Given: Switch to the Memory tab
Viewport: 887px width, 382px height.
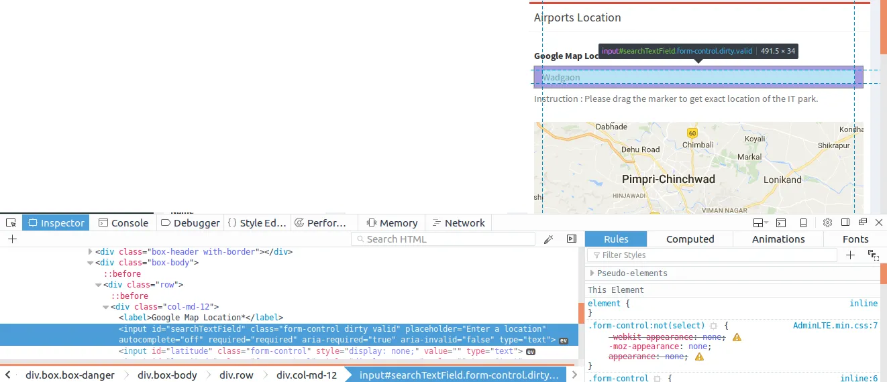Looking at the screenshot, I should pos(392,222).
